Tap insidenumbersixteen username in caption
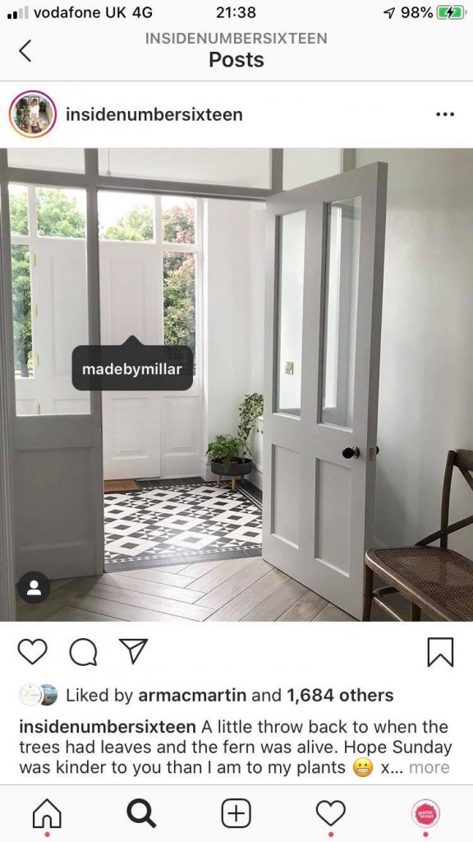The height and width of the screenshot is (842, 473). (108, 727)
